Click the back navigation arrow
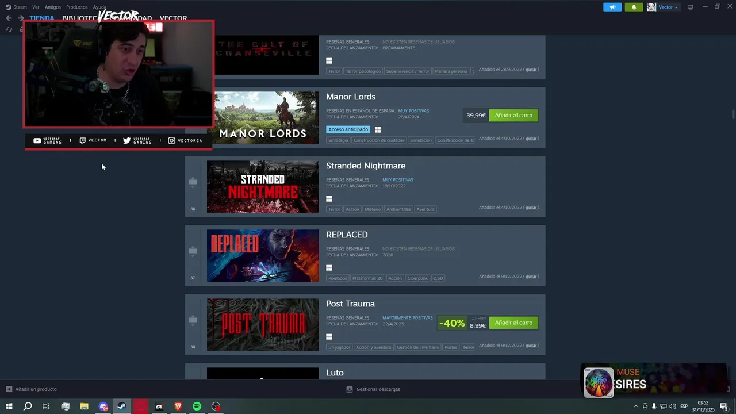Screen dimensions: 736x414 [9, 18]
